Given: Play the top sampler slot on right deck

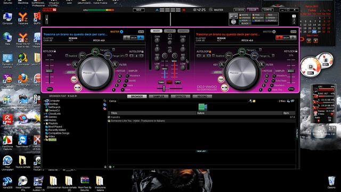Looking at the screenshot, I should 274,76.
